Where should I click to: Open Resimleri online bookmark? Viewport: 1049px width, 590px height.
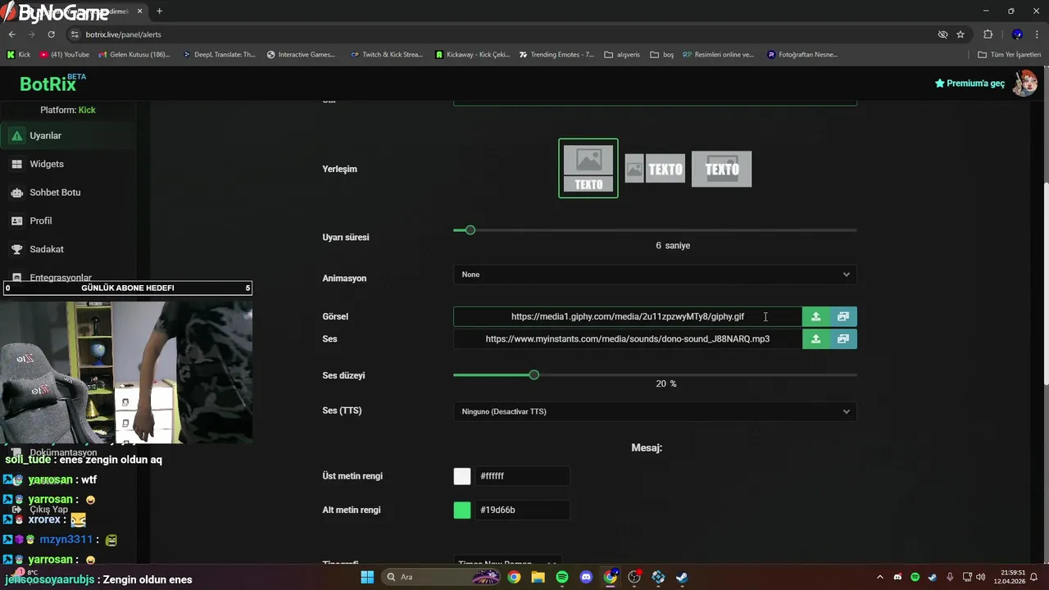click(718, 55)
